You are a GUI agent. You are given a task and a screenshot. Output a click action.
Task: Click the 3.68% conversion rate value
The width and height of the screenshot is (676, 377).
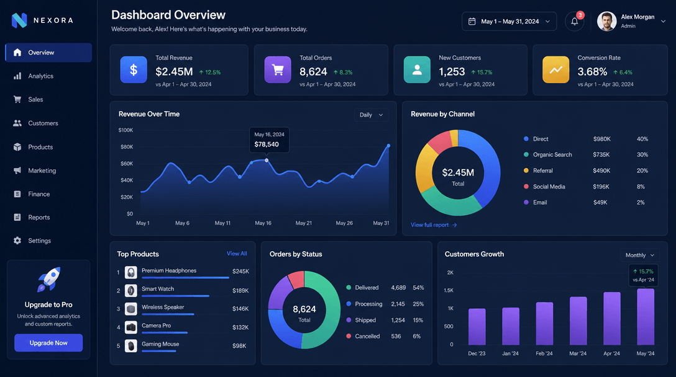[x=592, y=72]
